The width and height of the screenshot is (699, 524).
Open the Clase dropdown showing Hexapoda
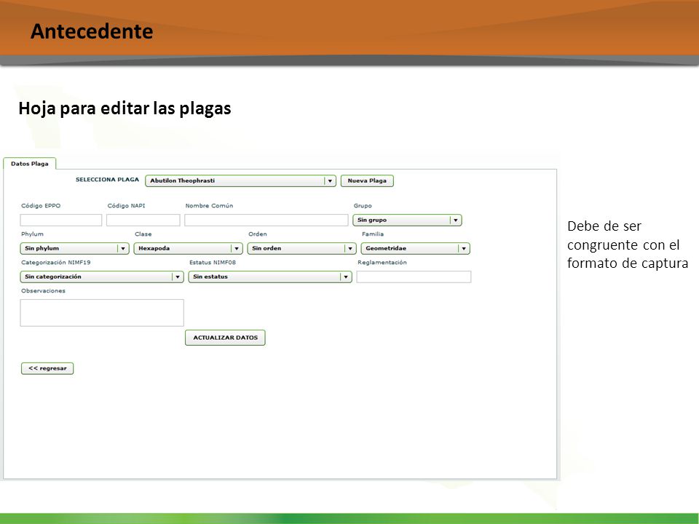pos(188,248)
